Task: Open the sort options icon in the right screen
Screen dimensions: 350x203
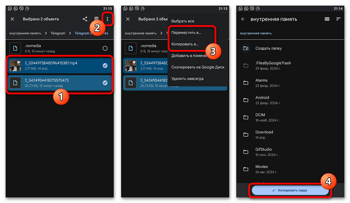Action: coord(338,19)
